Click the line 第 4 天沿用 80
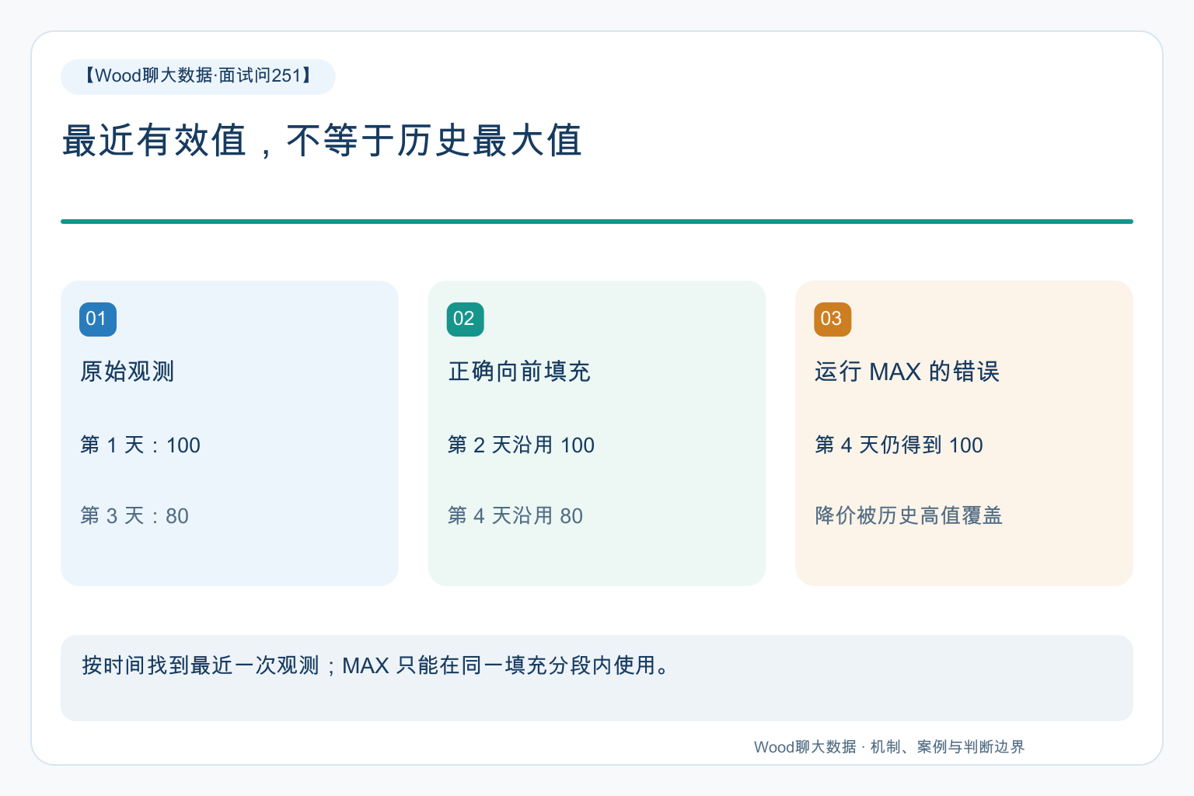 [515, 516]
